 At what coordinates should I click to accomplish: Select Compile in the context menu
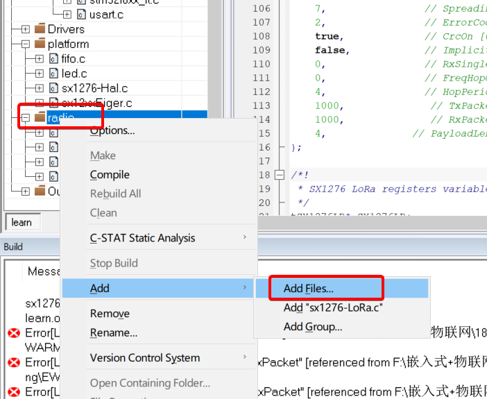tap(110, 175)
